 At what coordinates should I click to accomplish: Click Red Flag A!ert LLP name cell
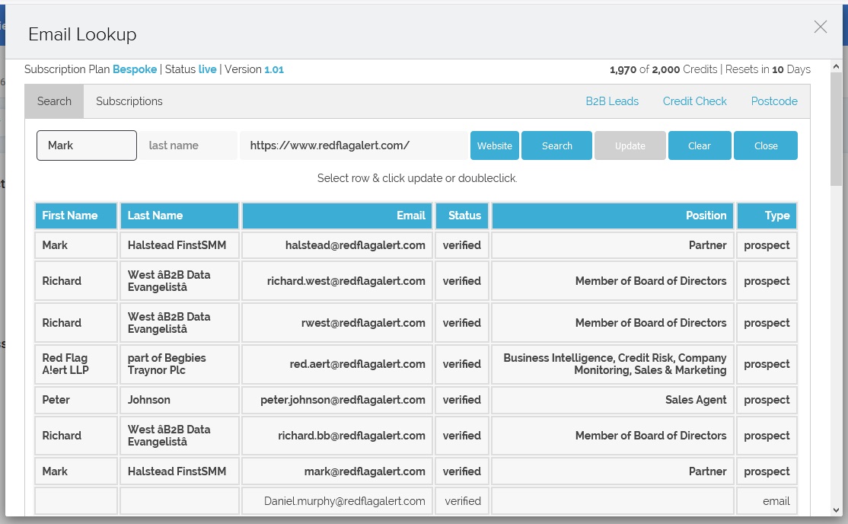click(x=76, y=364)
